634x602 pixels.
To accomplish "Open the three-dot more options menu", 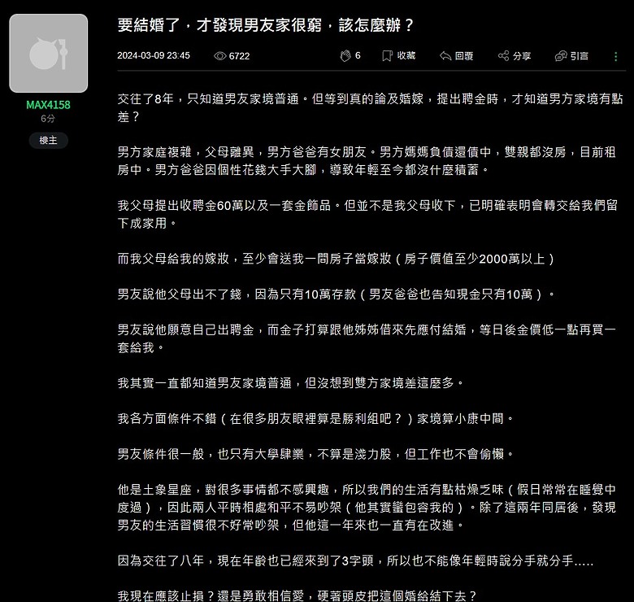I will click(616, 56).
